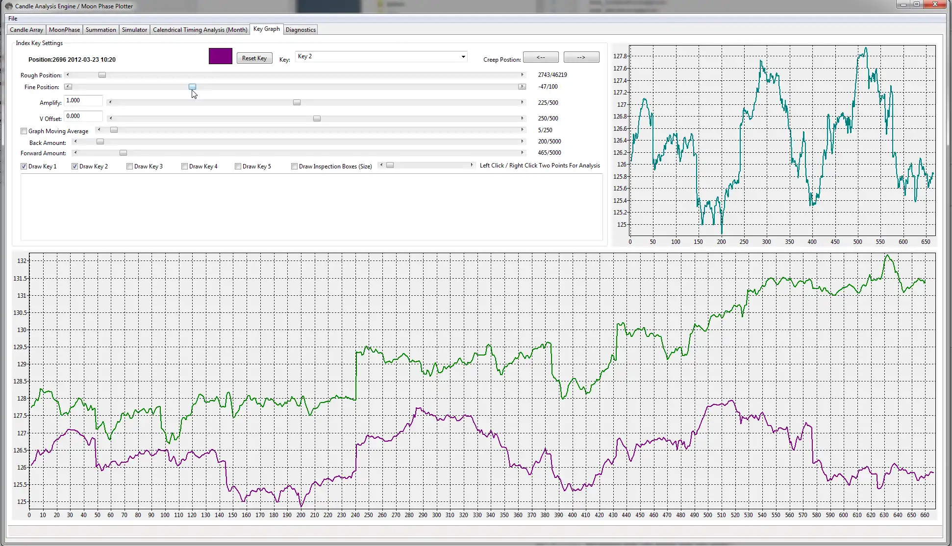Click the Rough Position right arrow icon
Image resolution: width=952 pixels, height=546 pixels.
click(x=522, y=74)
